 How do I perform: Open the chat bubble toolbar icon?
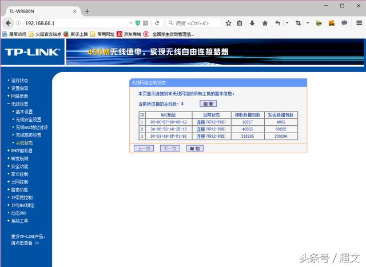point(344,23)
